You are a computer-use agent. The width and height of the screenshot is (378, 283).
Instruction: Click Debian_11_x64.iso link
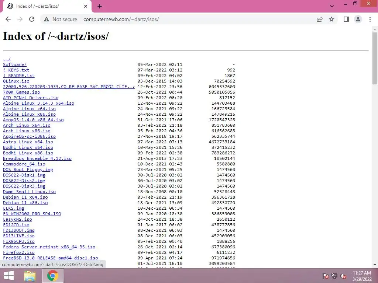25,198
